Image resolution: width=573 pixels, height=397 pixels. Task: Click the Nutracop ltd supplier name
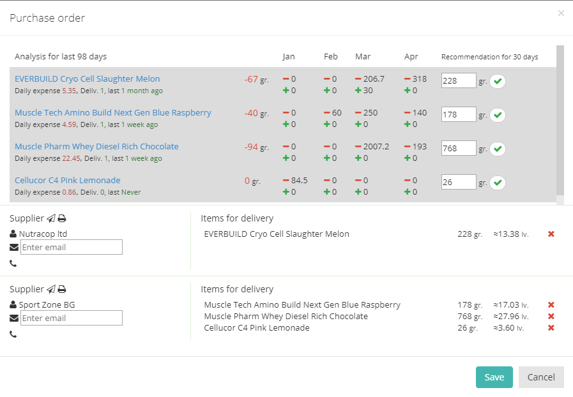click(43, 234)
